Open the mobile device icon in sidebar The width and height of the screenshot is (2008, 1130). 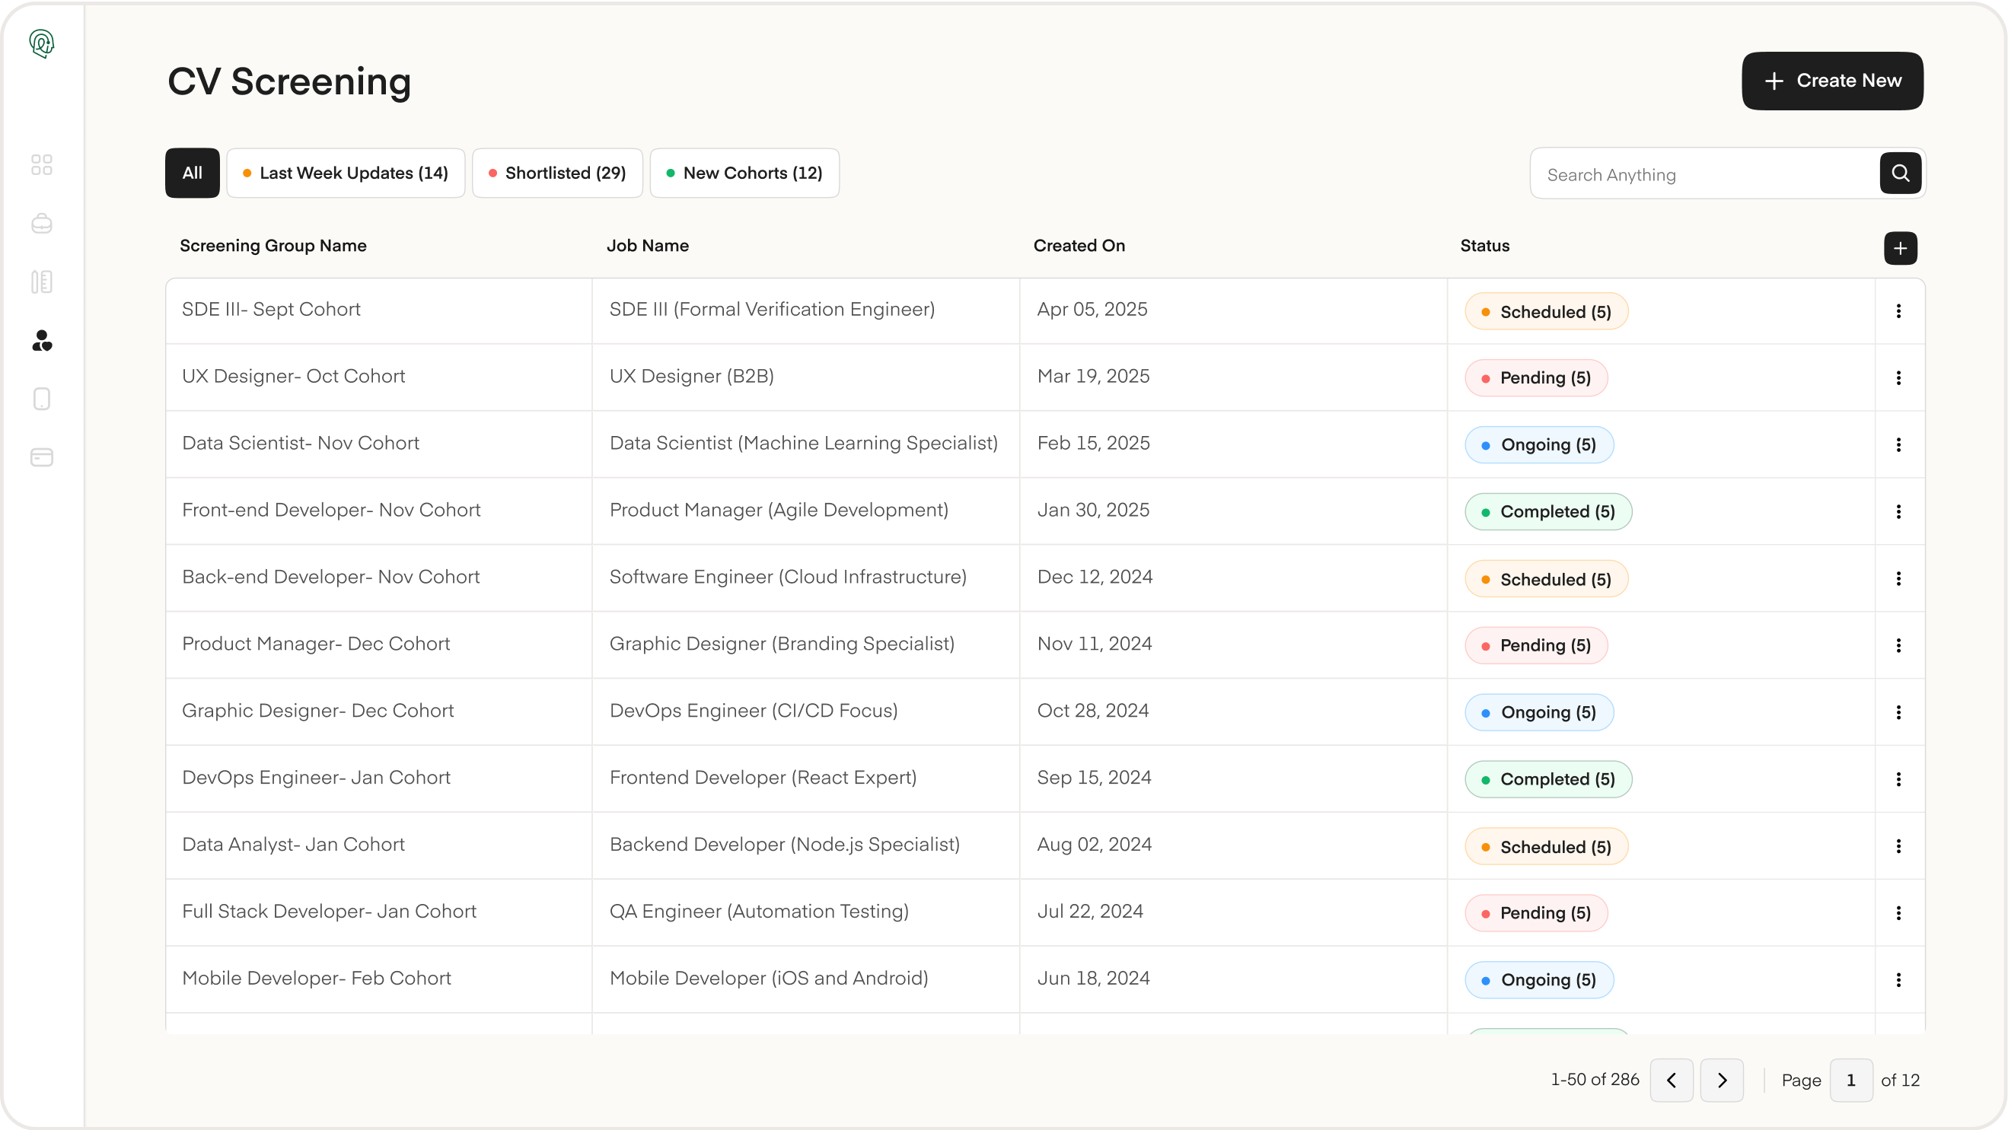tap(41, 399)
